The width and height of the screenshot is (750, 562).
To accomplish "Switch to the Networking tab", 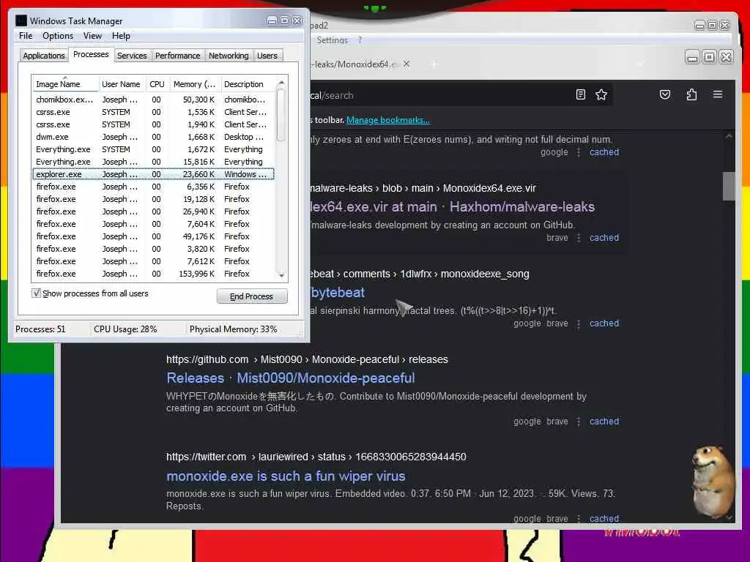I will pyautogui.click(x=229, y=56).
